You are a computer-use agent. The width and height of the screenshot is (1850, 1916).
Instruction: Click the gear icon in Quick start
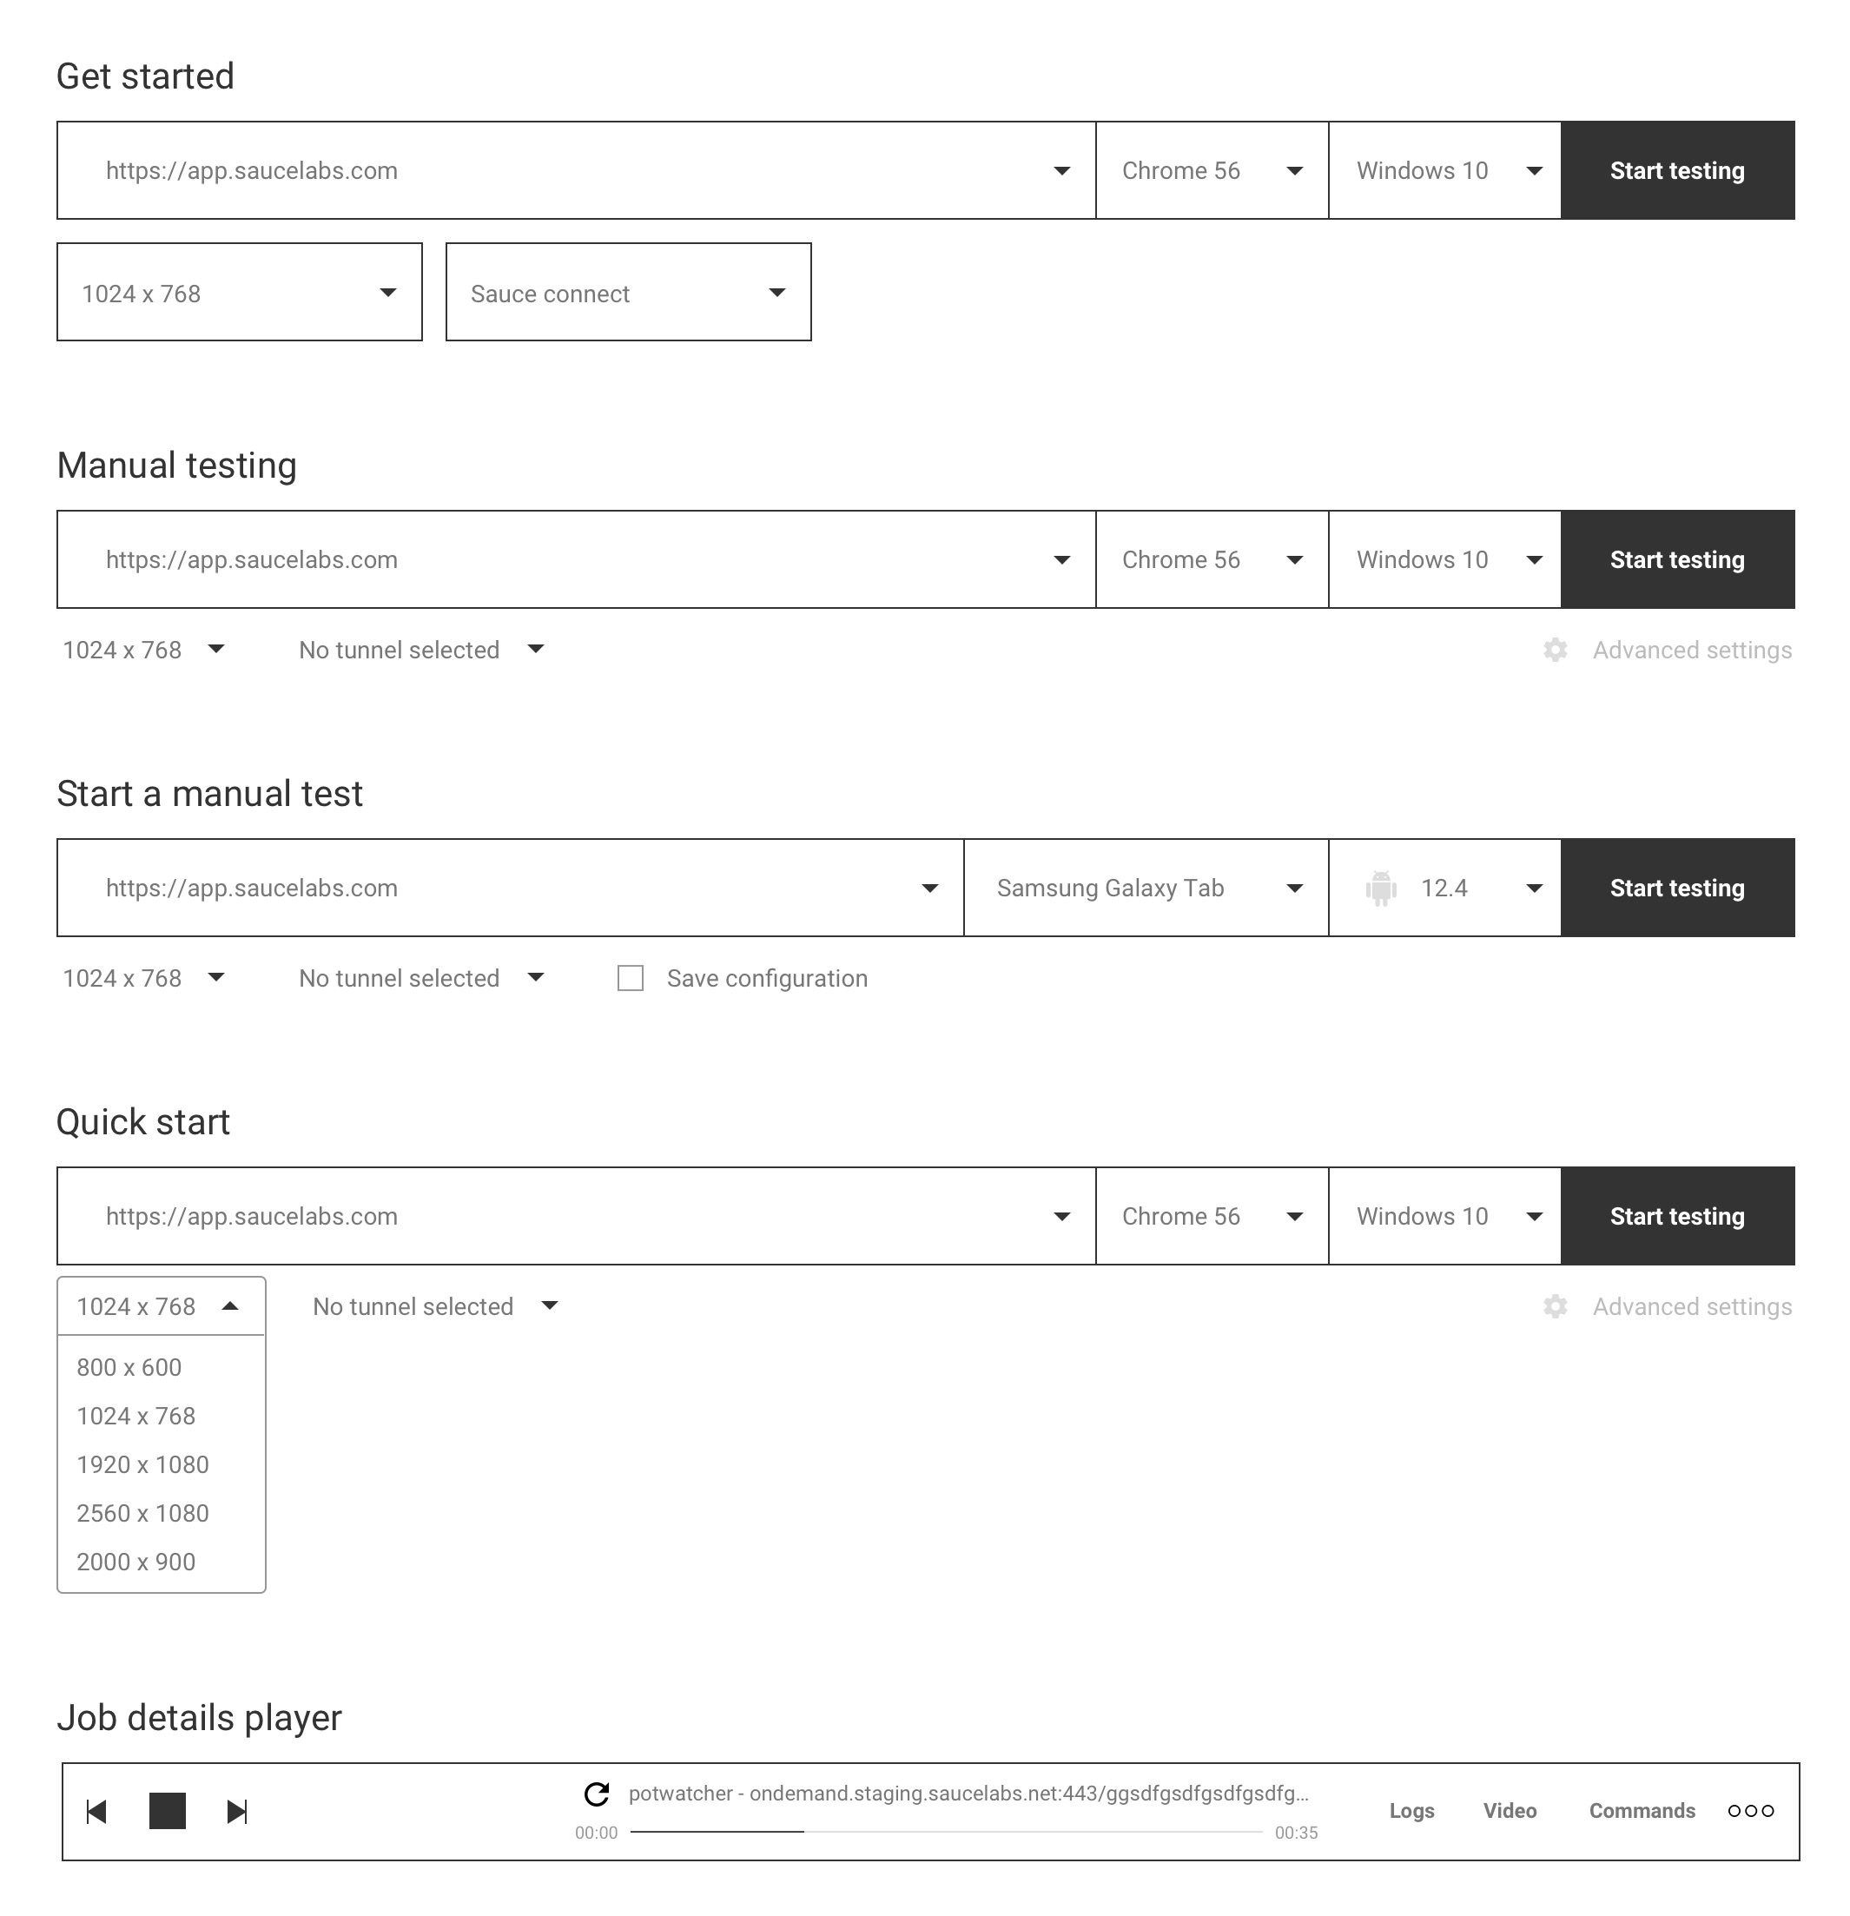[1555, 1307]
